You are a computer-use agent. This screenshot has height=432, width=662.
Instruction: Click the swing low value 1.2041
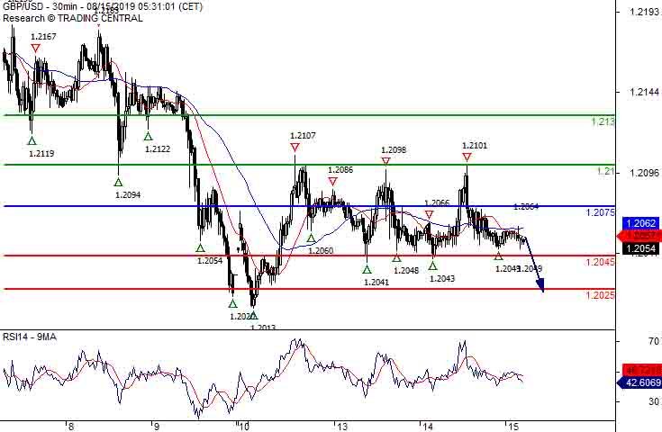click(x=376, y=282)
